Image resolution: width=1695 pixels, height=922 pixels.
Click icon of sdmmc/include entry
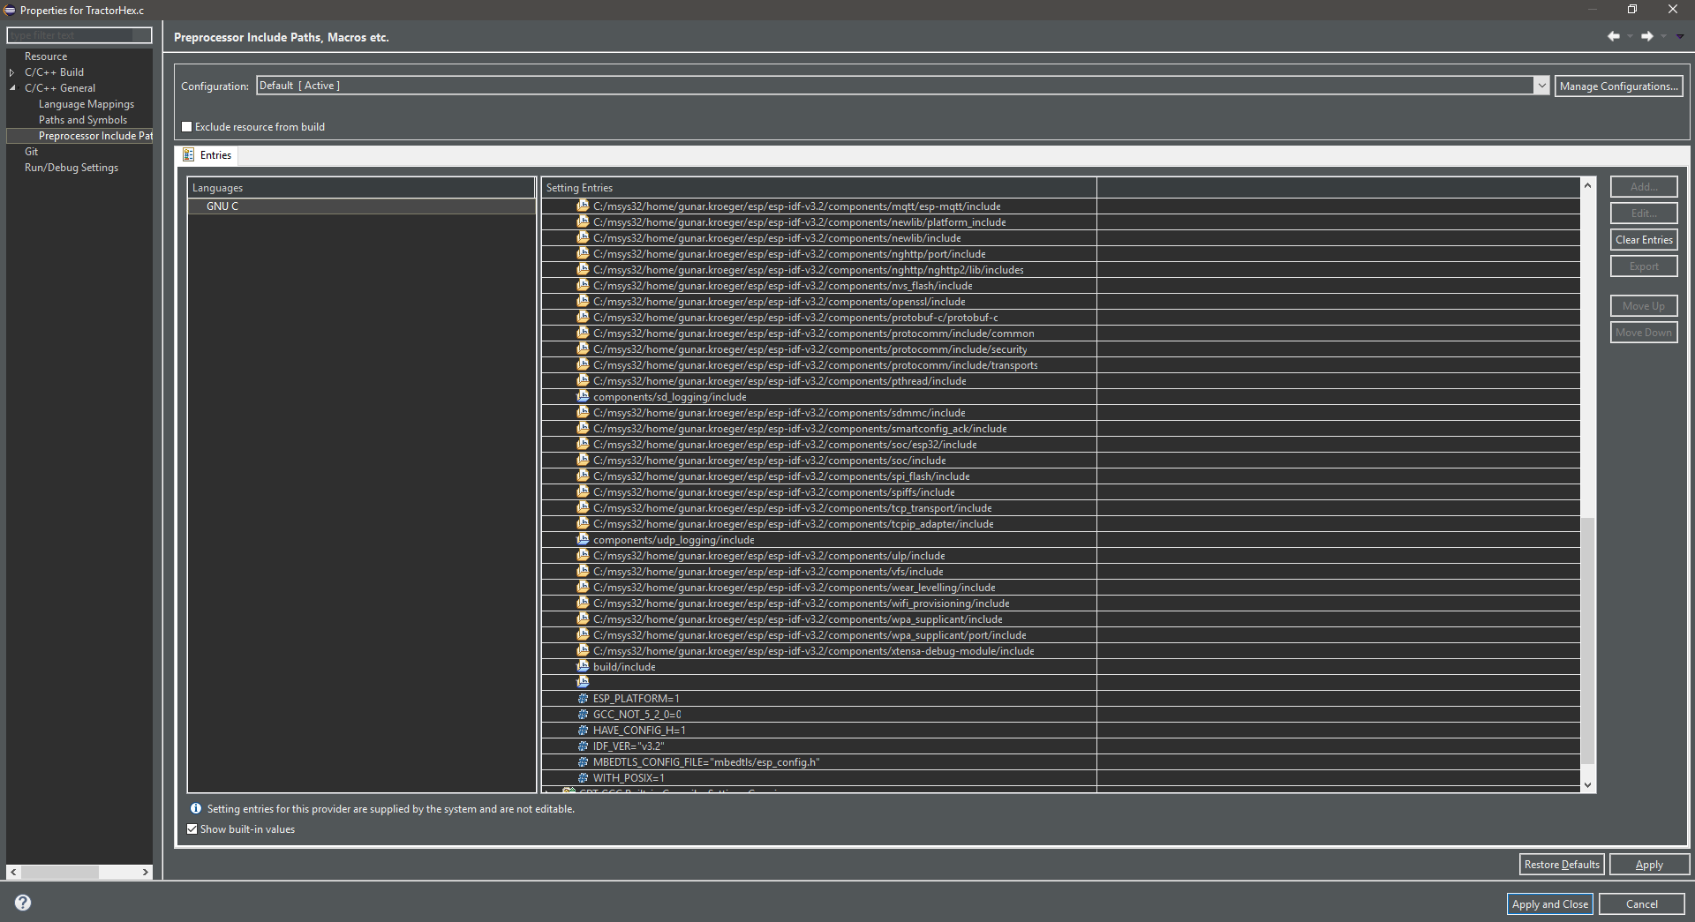click(583, 412)
